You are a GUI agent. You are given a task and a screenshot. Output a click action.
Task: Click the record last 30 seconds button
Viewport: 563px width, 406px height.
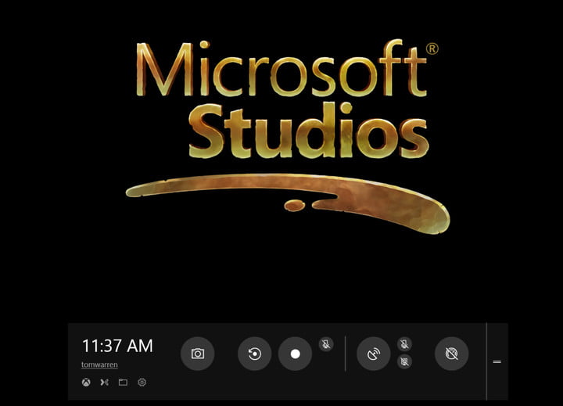(x=254, y=354)
